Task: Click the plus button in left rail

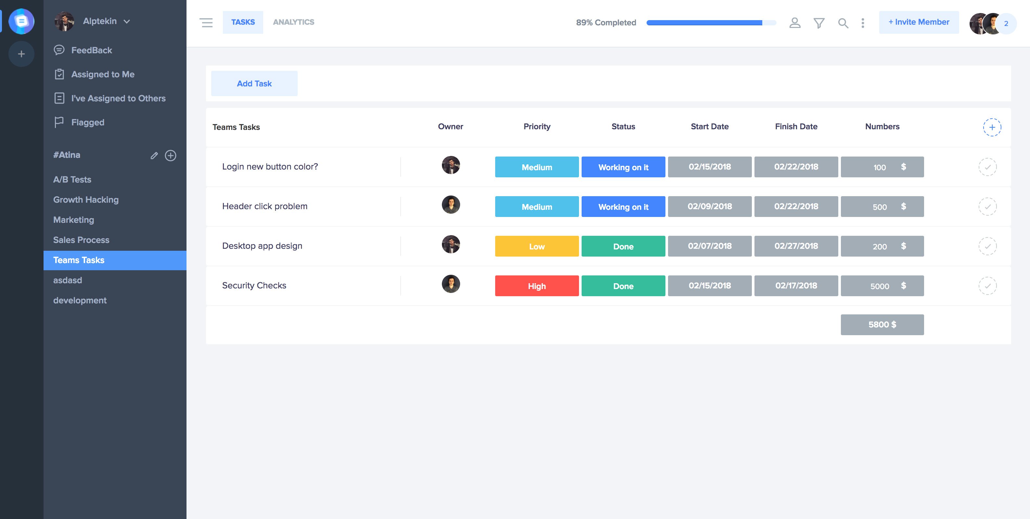Action: coord(21,54)
